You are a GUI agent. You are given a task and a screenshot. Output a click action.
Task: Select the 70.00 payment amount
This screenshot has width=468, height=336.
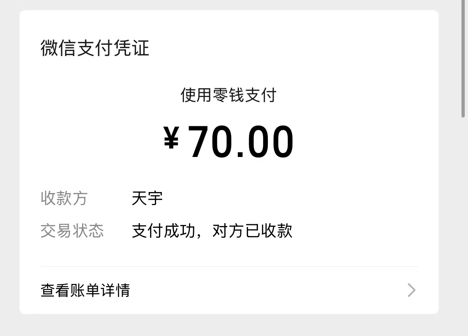tap(241, 142)
